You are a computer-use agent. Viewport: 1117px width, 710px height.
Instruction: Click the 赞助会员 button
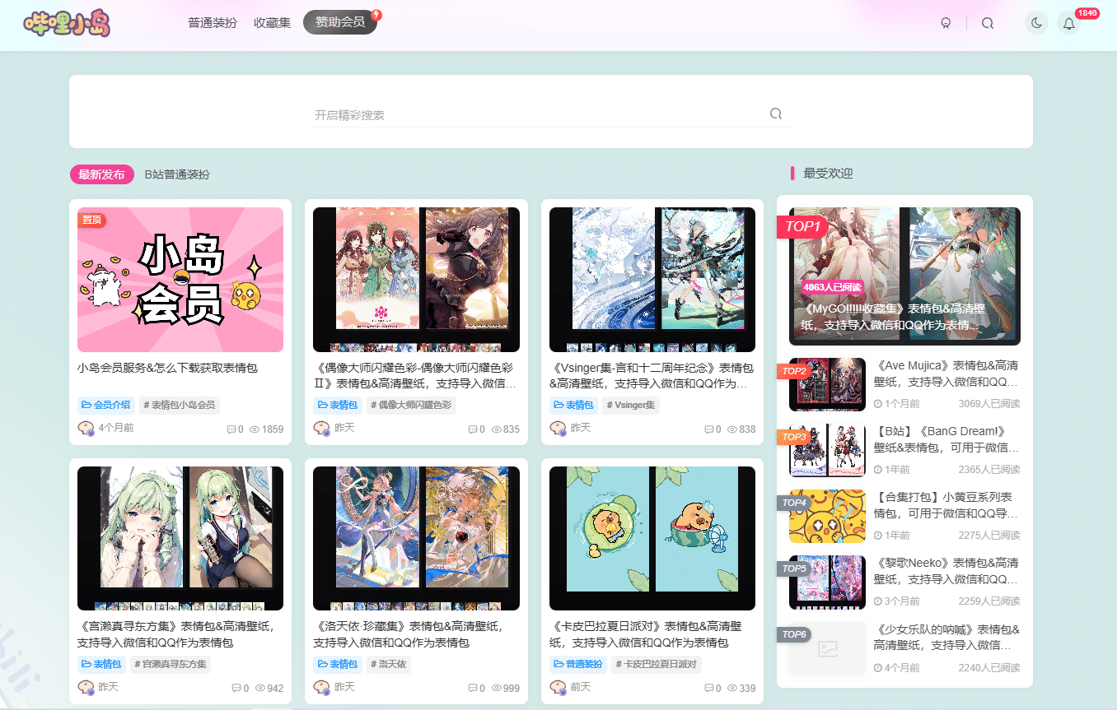[340, 22]
